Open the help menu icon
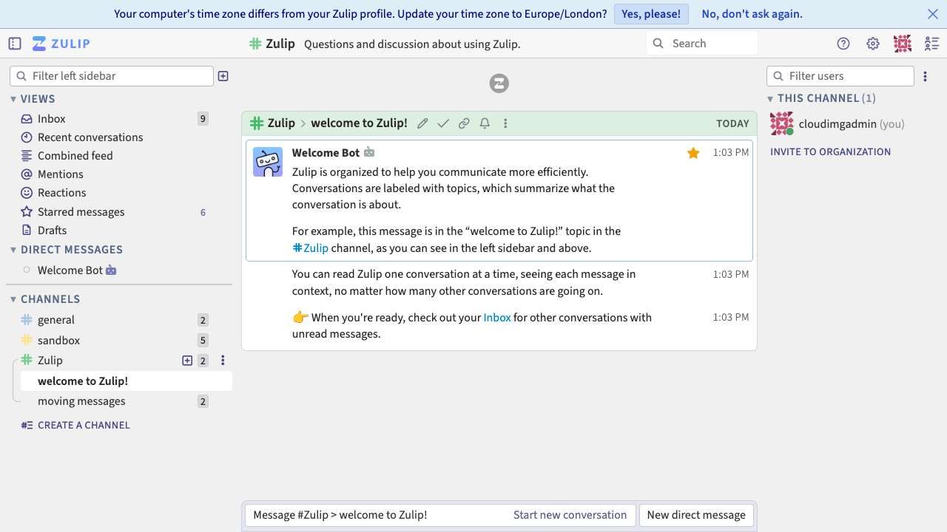The height and width of the screenshot is (532, 947). [843, 44]
